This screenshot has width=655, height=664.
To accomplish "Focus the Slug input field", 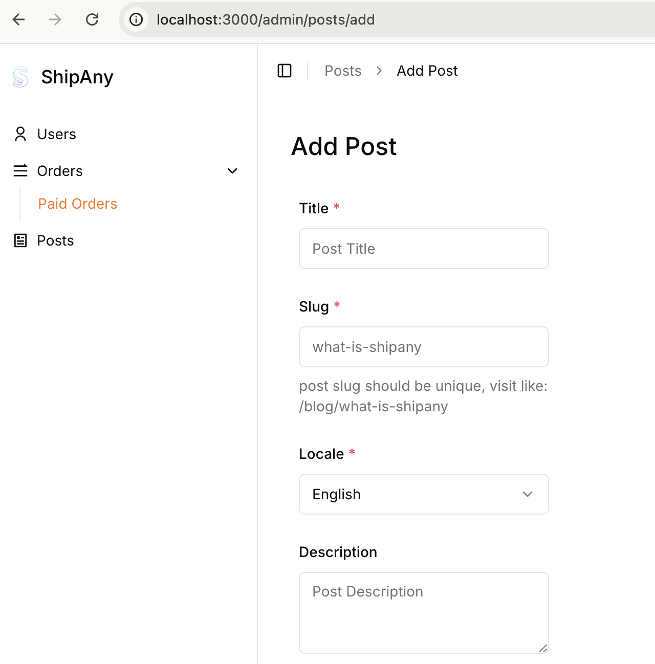I will 424,347.
